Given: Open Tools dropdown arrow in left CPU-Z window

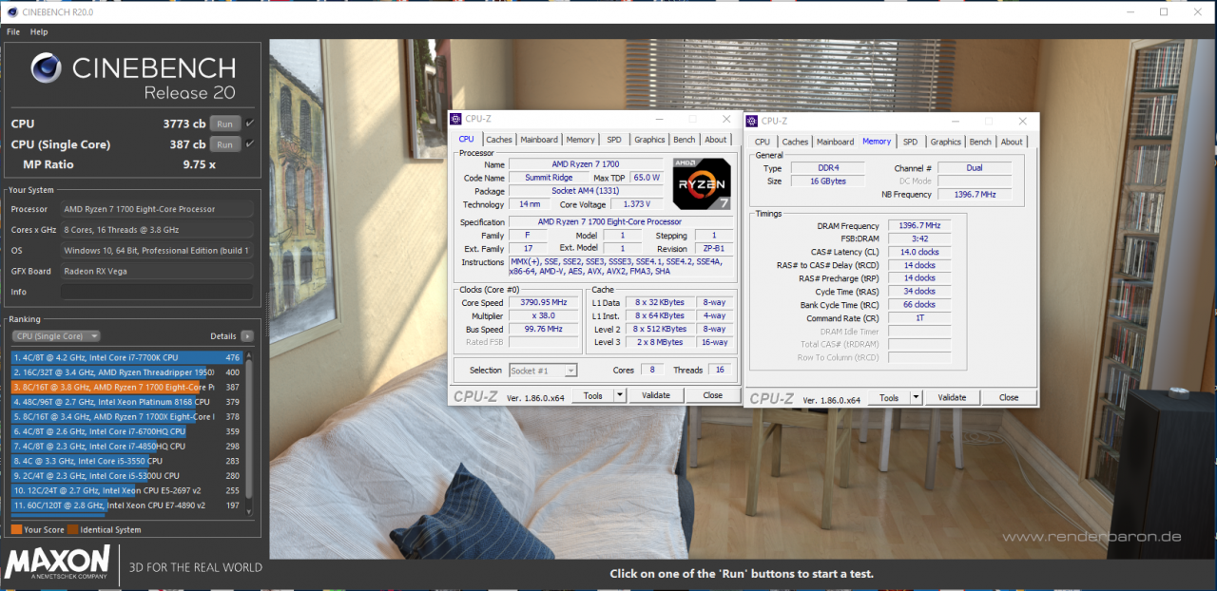Looking at the screenshot, I should coord(619,395).
